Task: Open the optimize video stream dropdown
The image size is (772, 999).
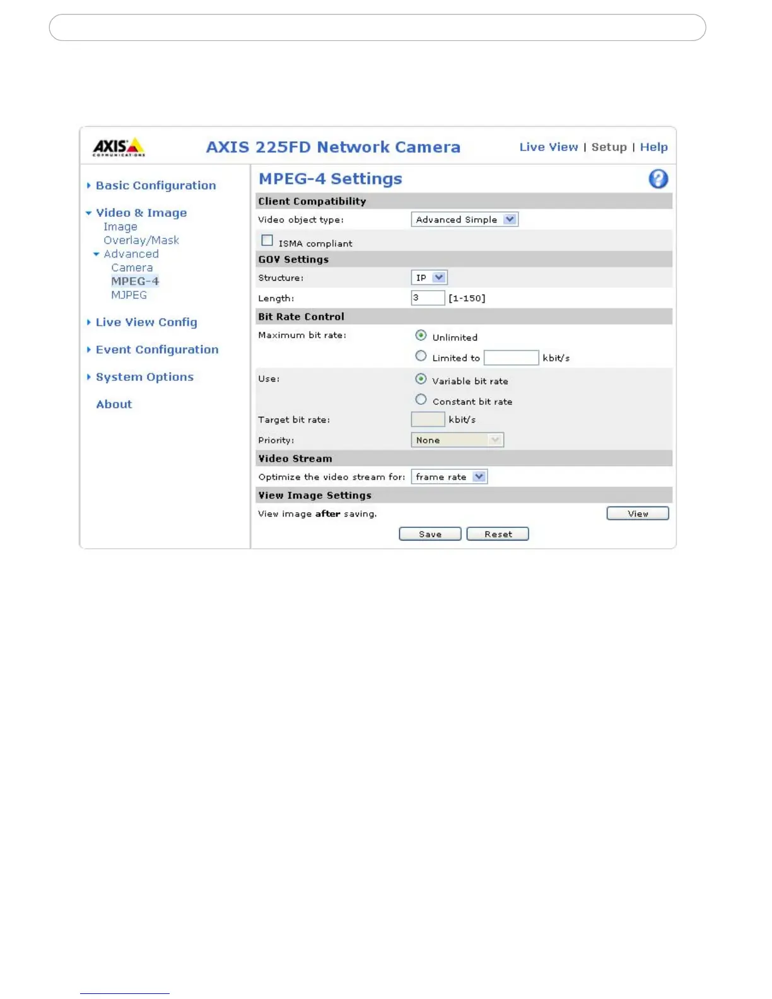Action: (449, 477)
